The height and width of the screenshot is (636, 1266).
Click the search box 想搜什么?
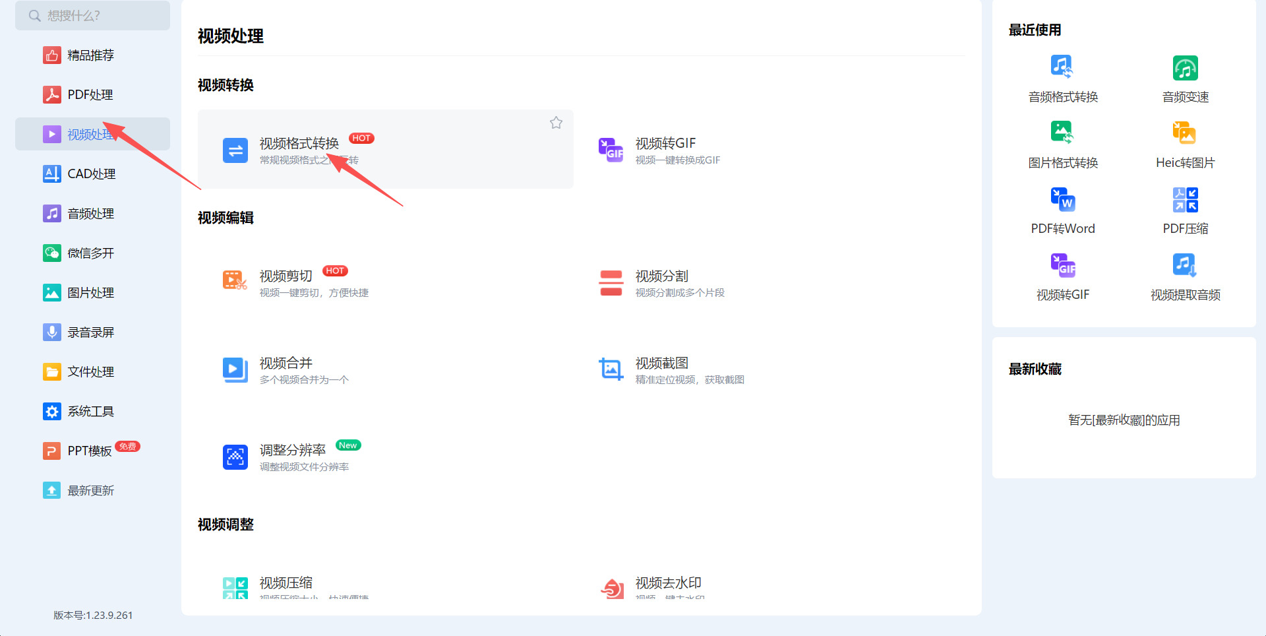click(x=92, y=15)
